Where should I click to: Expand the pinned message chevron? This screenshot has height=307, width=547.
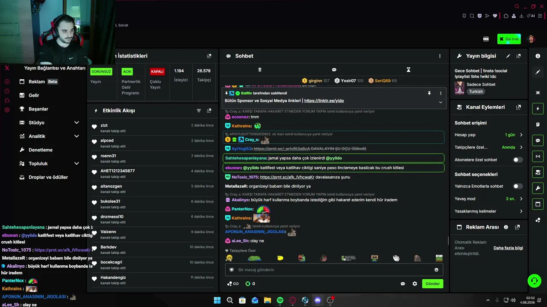(441, 102)
